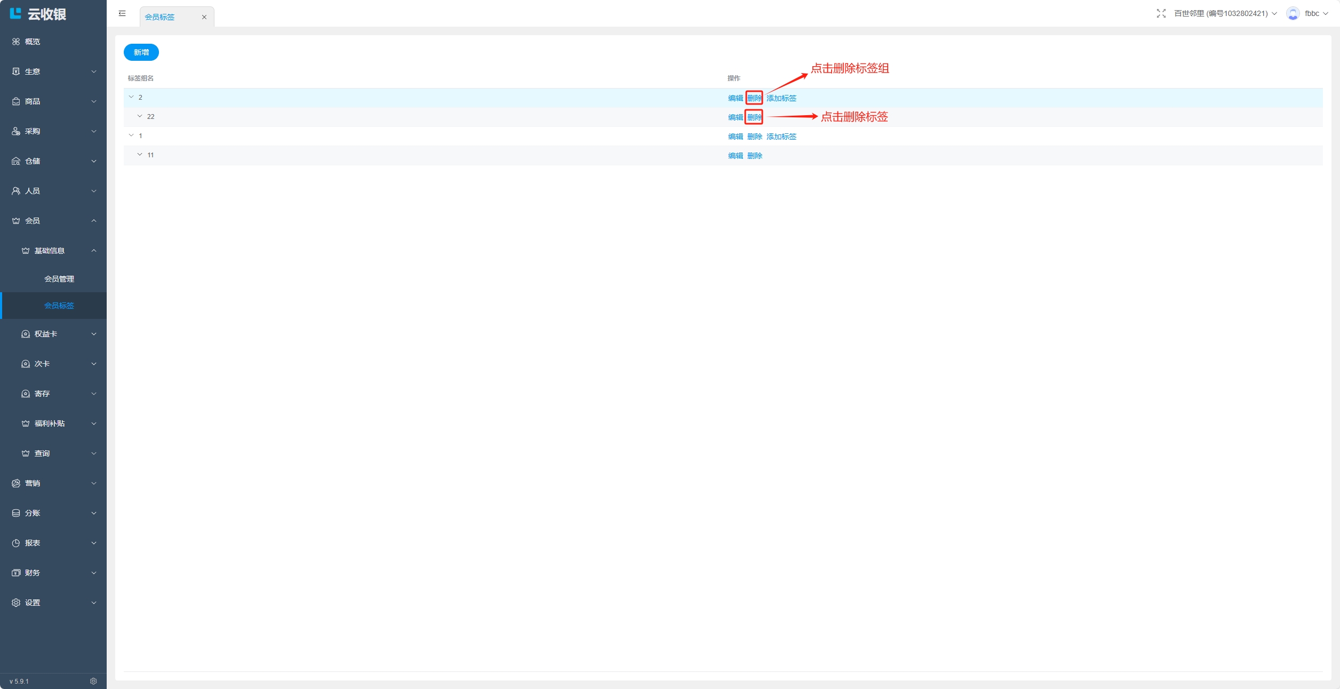Toggle chevron next to tag 22
This screenshot has height=689, width=1340.
(140, 116)
